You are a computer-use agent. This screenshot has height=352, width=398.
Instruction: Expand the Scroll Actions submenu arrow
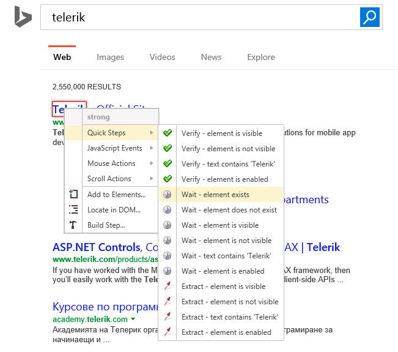152,178
